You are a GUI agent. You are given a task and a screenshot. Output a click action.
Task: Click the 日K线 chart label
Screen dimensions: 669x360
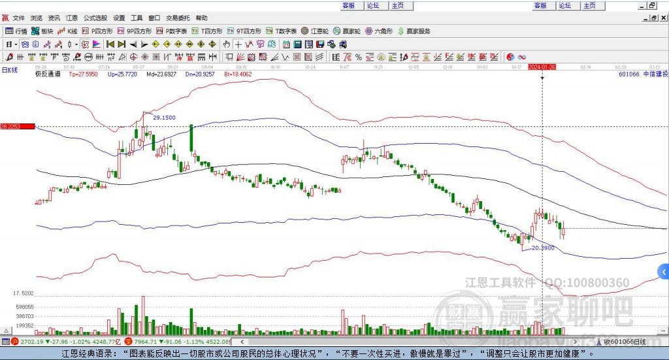10,71
